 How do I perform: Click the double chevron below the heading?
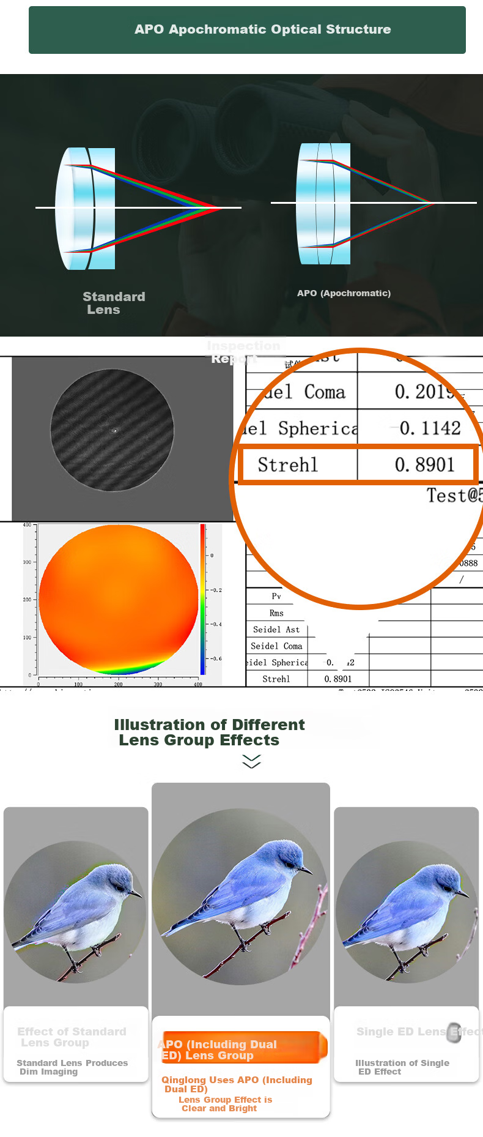pos(251,761)
